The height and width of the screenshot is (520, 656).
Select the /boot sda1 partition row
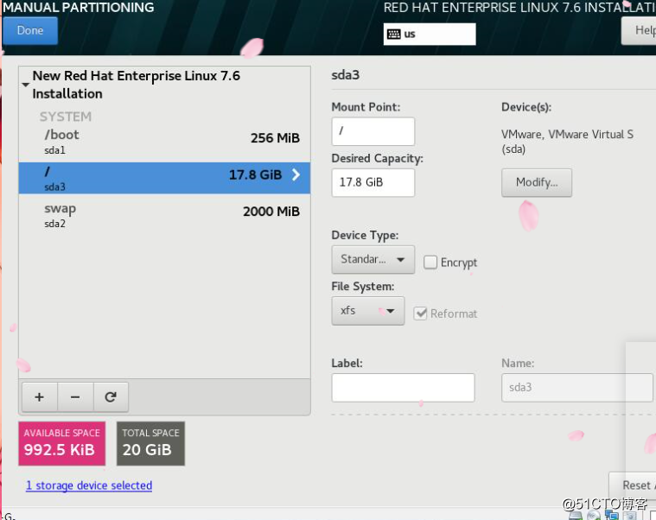pyautogui.click(x=164, y=142)
